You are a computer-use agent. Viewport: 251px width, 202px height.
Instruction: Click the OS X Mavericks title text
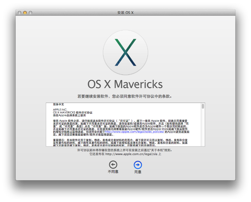(125, 84)
